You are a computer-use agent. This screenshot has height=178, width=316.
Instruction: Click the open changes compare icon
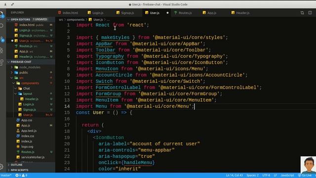click(302, 13)
